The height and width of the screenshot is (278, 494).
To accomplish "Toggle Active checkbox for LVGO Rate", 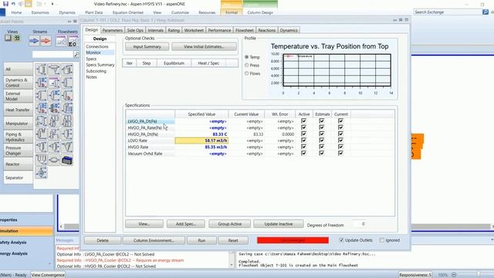I will point(303,141).
